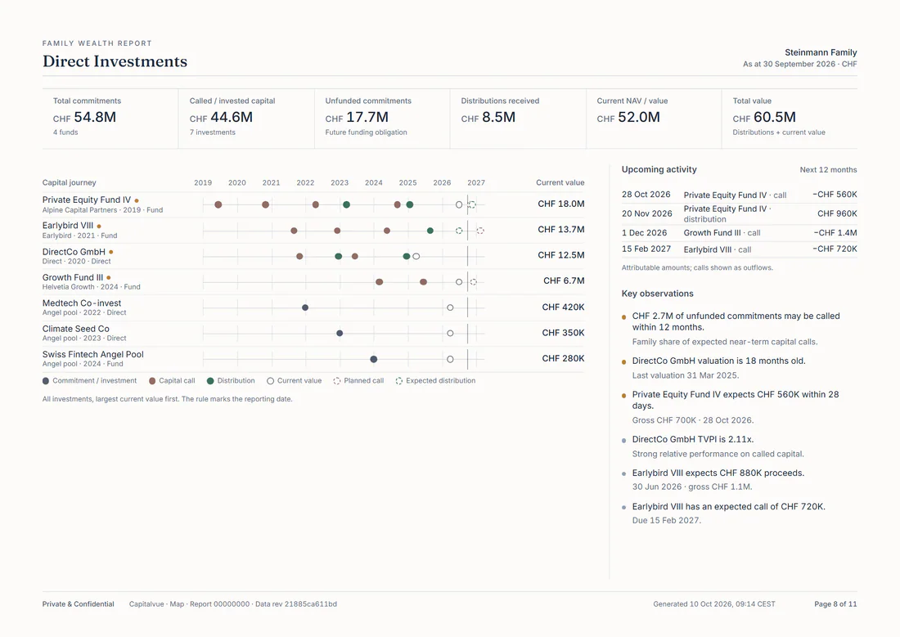Viewport: 900px width, 637px height.
Task: Select Swiss Fintech Angel Pool's commitment dot
Action: (x=374, y=359)
